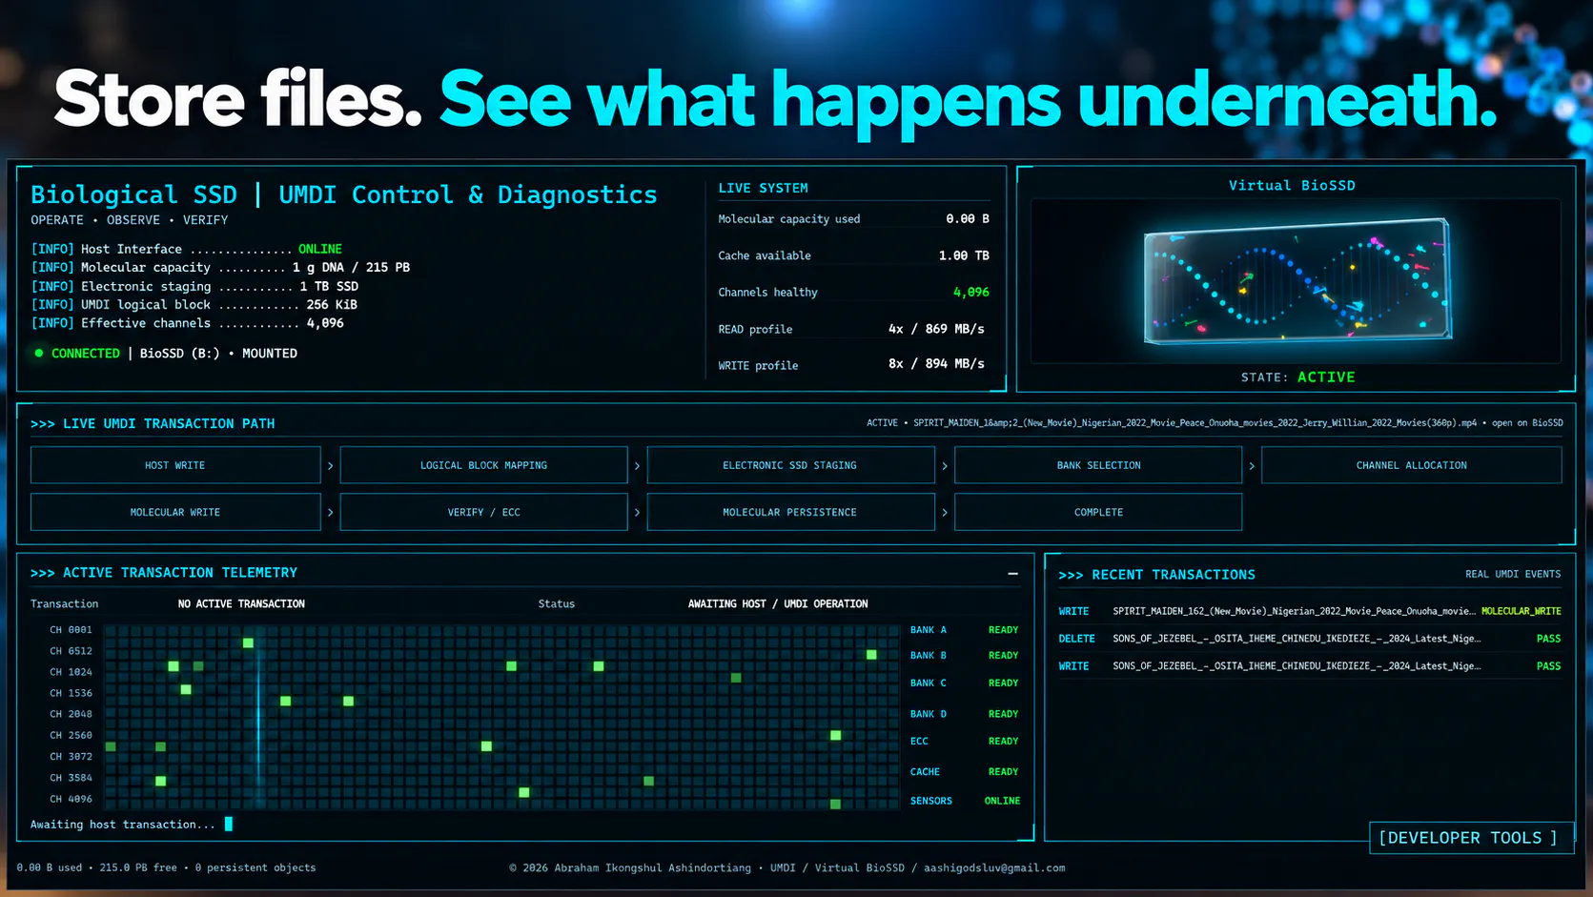1593x897 pixels.
Task: Click the READ profile 4x / 869 MB/s value
Action: coord(936,329)
